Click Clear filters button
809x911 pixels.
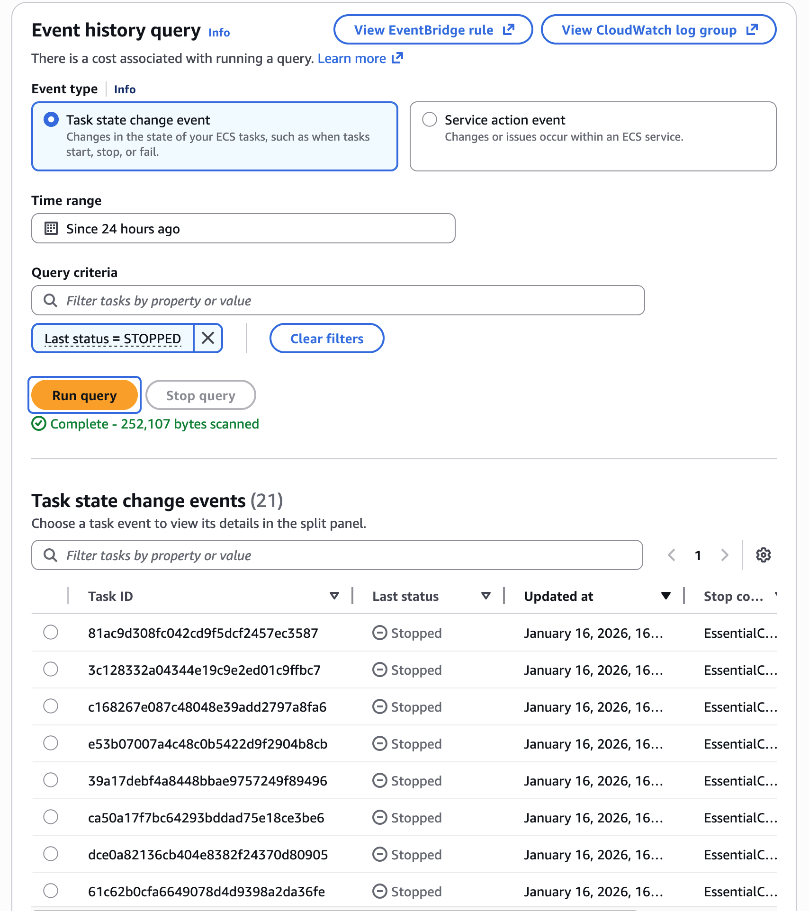coord(327,338)
